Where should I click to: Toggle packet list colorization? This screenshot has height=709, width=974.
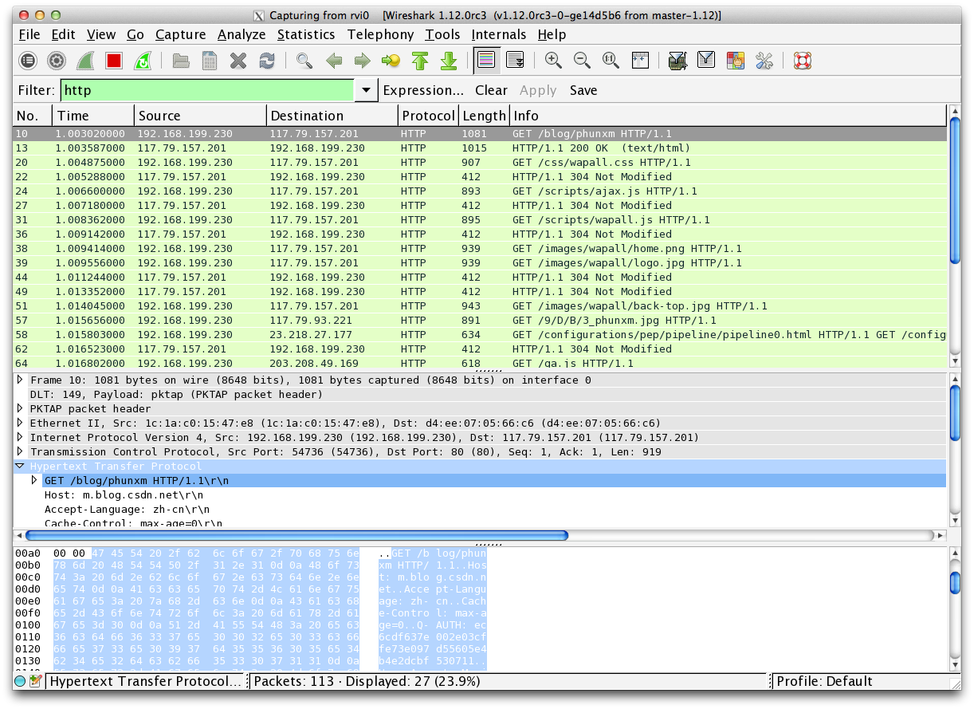click(x=485, y=60)
